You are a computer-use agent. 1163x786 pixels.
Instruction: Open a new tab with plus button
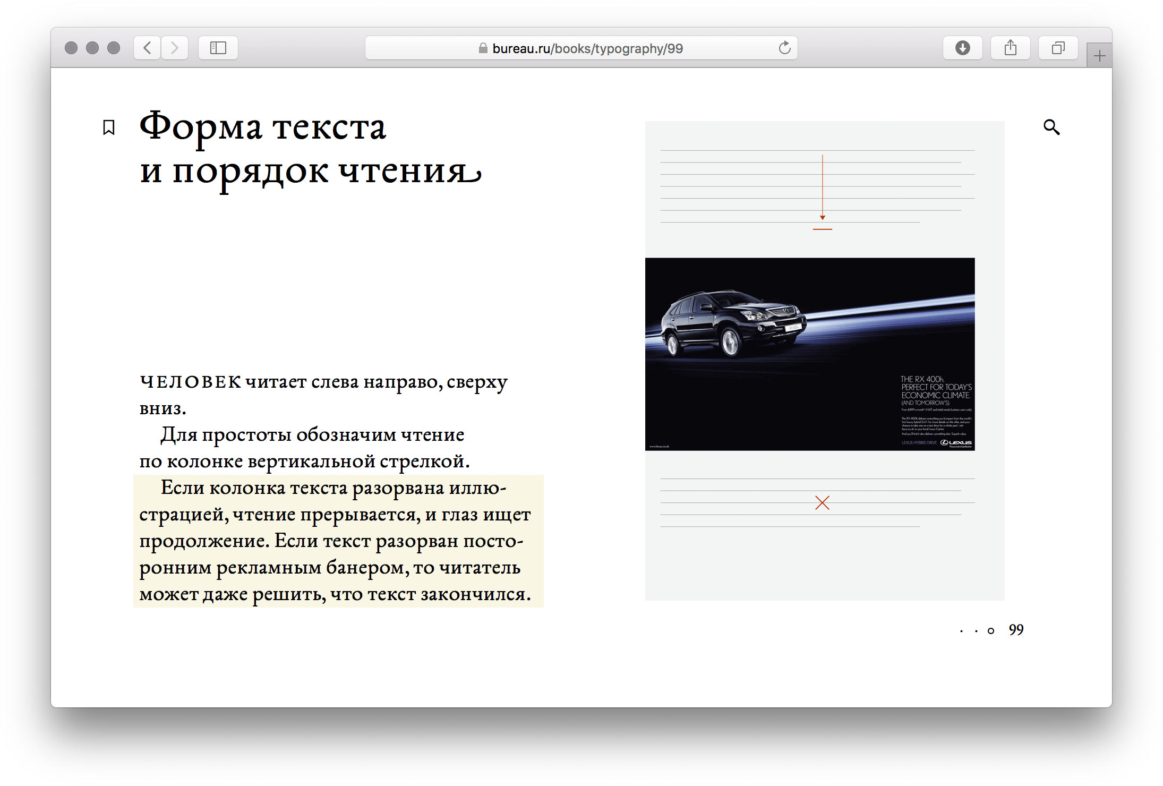(1099, 56)
